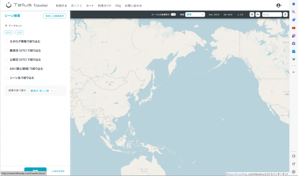Check カタログ情報で絞り込む filter
Viewport: 298px width, 176px height.
[x=6, y=41]
